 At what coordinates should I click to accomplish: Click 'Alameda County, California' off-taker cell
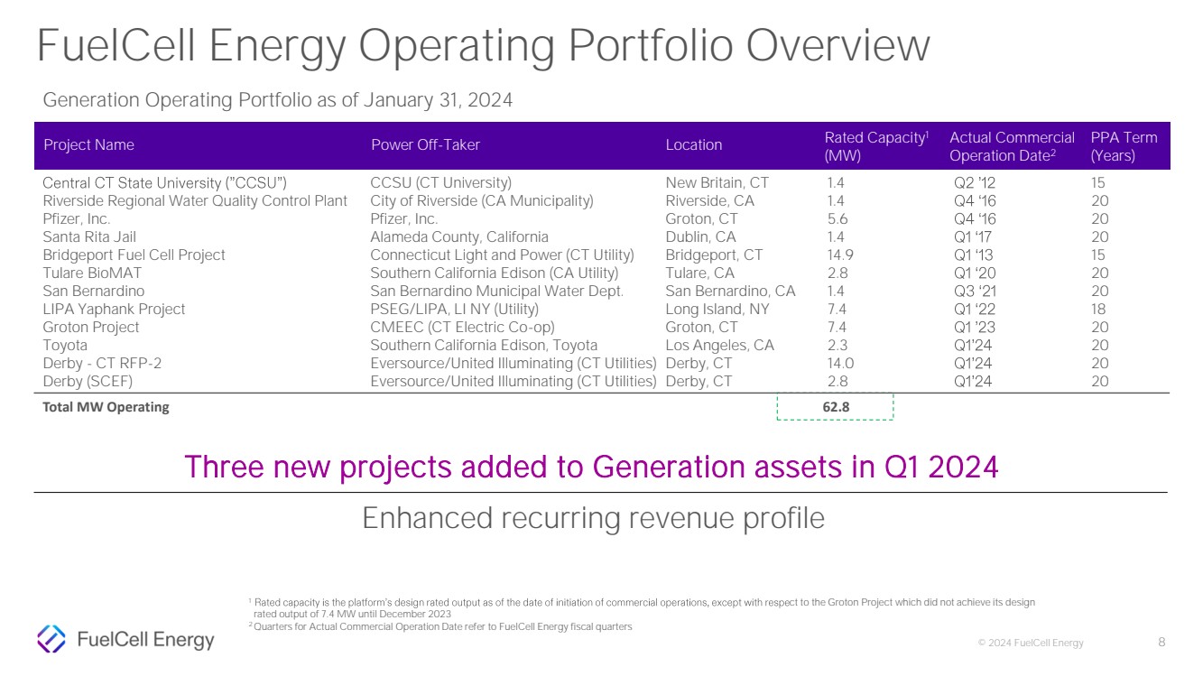(x=459, y=237)
